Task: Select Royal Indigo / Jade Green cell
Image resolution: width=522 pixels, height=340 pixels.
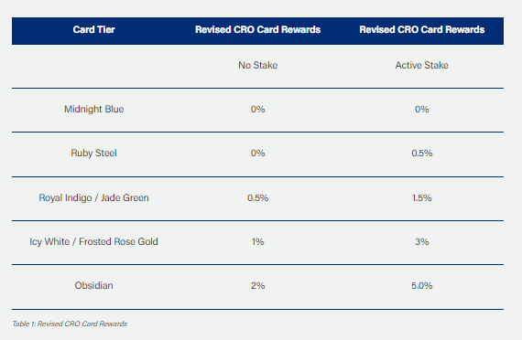Action: click(94, 197)
